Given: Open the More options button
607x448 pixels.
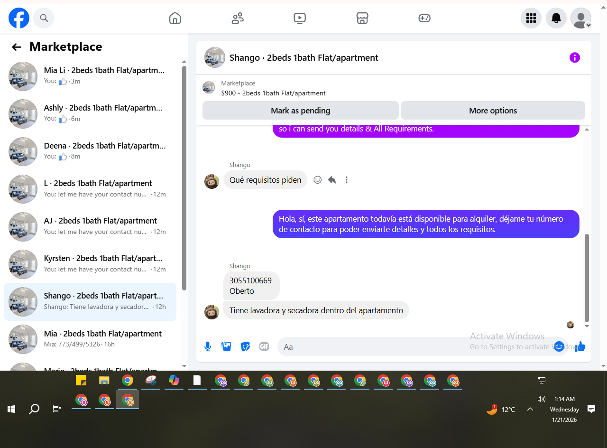Looking at the screenshot, I should point(493,111).
